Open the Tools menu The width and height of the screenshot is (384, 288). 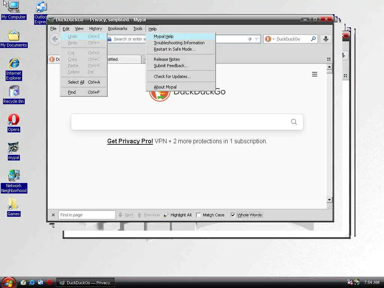[138, 28]
